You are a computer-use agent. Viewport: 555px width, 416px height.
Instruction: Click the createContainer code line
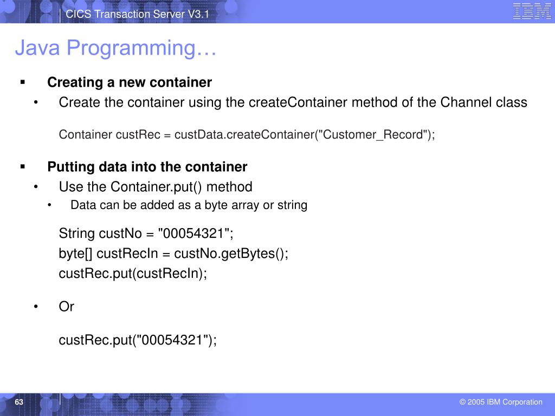tap(247, 135)
